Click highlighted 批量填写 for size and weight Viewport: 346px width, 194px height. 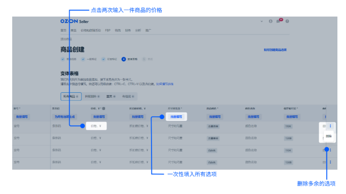pos(176,117)
